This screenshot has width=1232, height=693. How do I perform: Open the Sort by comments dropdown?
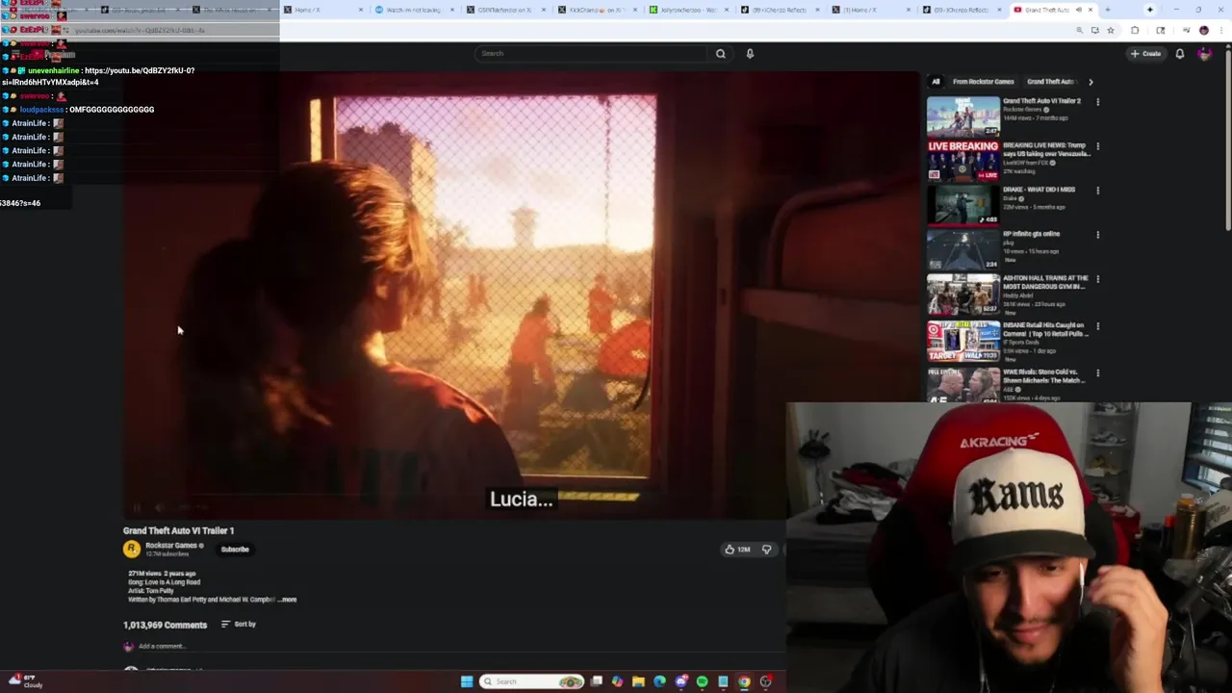238,625
